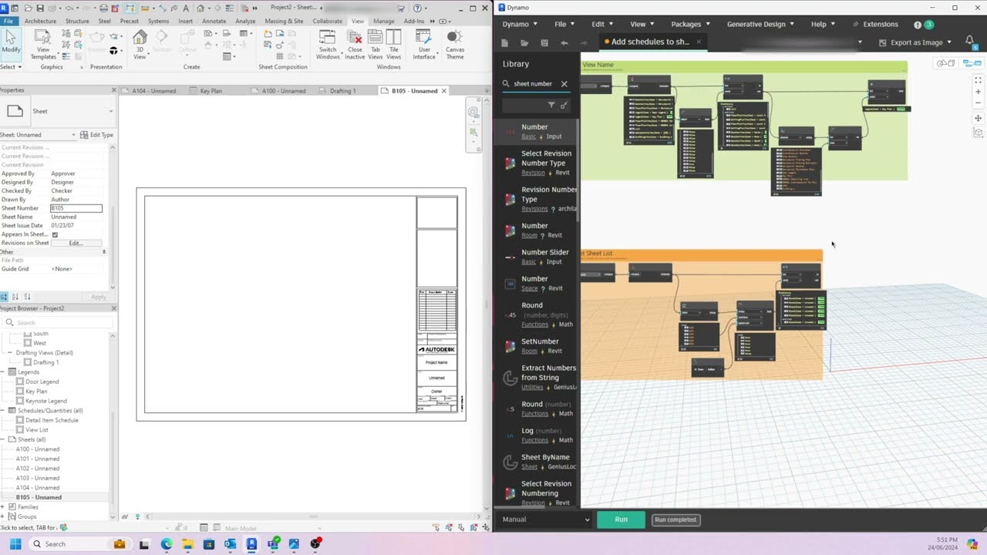Click the Sheet Number field B105
Screen dimensions: 987x555
point(76,208)
